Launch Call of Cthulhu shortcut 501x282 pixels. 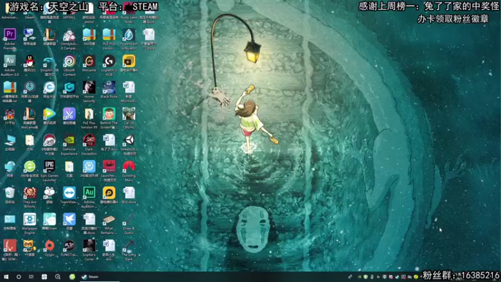pos(129,114)
